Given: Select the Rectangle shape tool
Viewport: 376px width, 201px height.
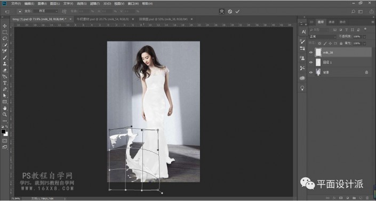Looking at the screenshot, I should click(5, 102).
